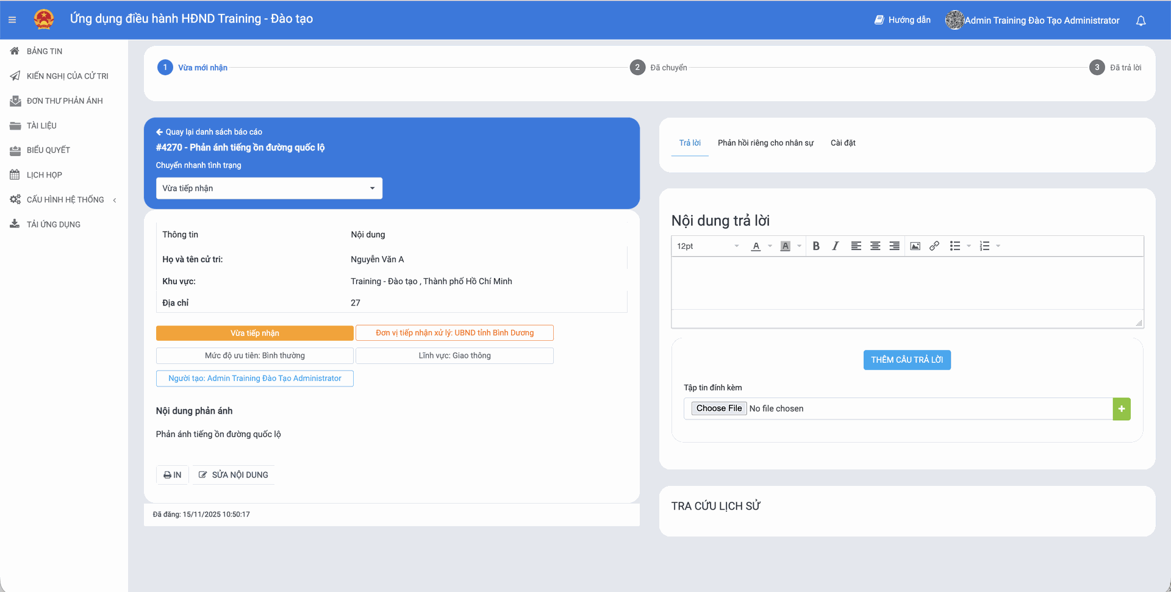Viewport: 1171px width, 592px height.
Task: Switch to 'Phản hồi riêng cho nhân sự' tab
Action: click(765, 143)
